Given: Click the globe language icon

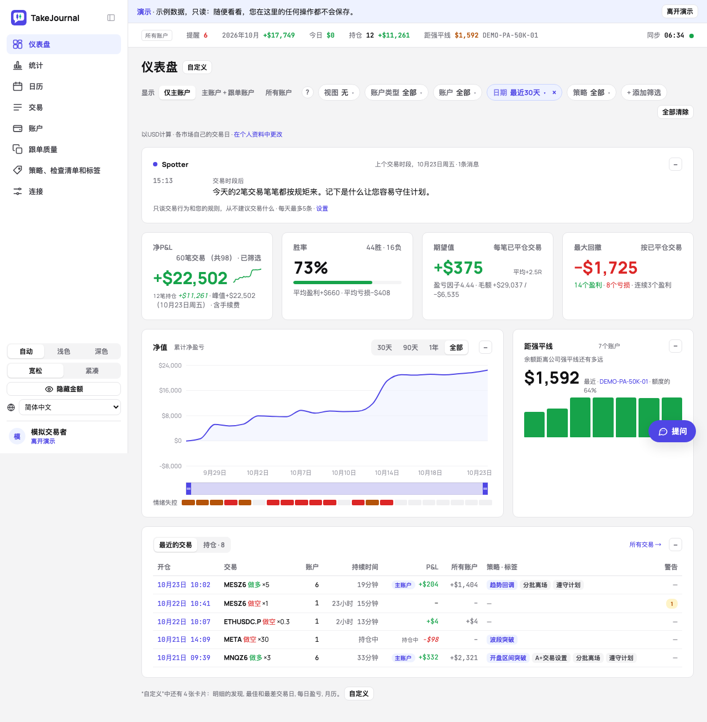Looking at the screenshot, I should [11, 407].
